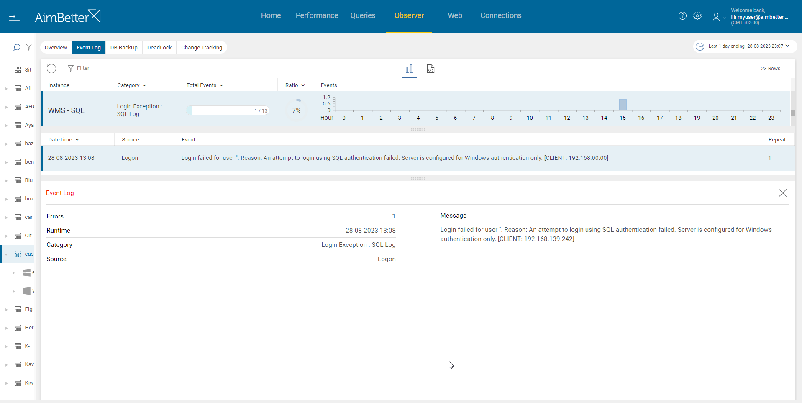This screenshot has height=403, width=802.
Task: Click the Repeat column header
Action: tap(777, 140)
